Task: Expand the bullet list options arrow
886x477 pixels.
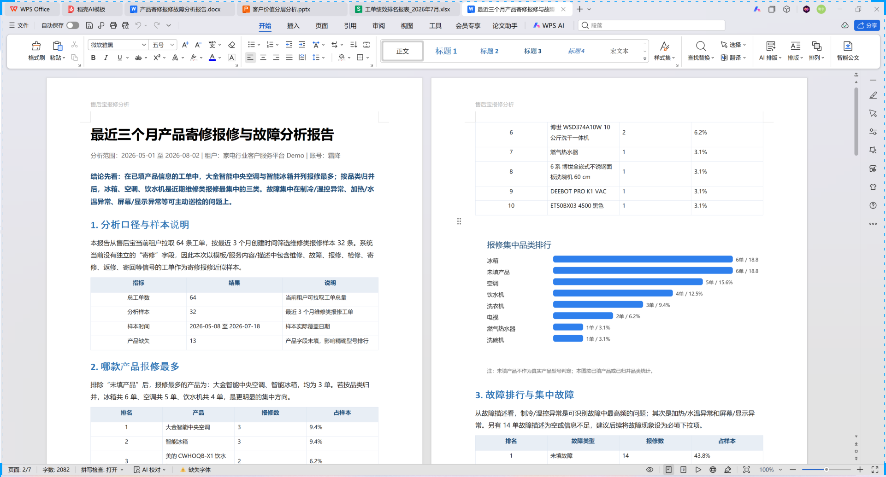Action: pos(259,45)
